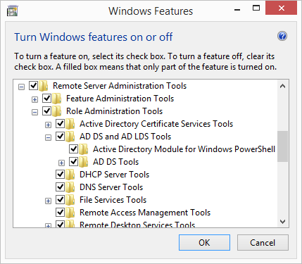Toggle File Services Tools checkbox

[x=60, y=199]
